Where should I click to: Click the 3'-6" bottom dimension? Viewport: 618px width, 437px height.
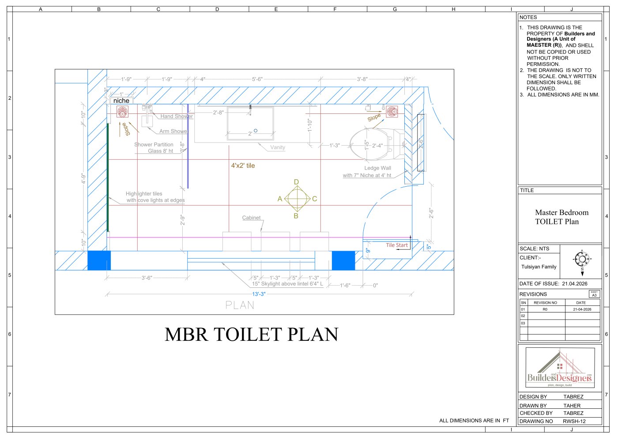coord(147,278)
